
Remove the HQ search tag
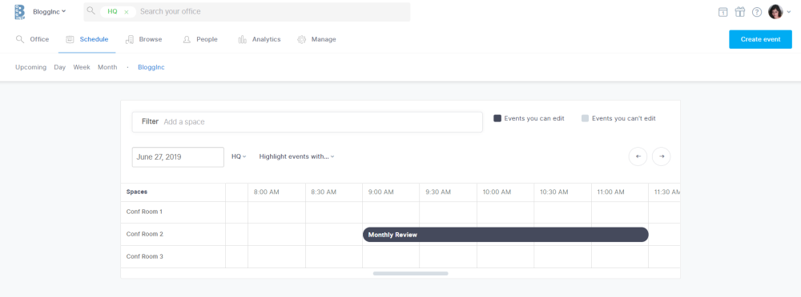(x=127, y=12)
